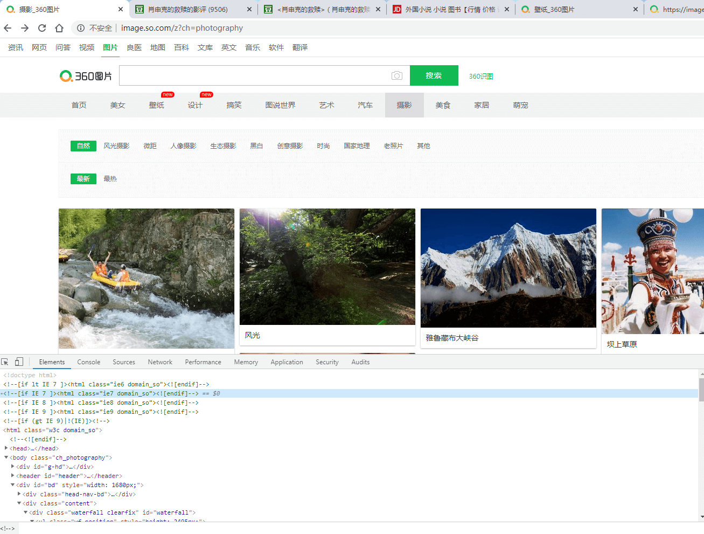Click the DevTools Elements panel scrollbar thumb
The width and height of the screenshot is (704, 534).
(701, 390)
